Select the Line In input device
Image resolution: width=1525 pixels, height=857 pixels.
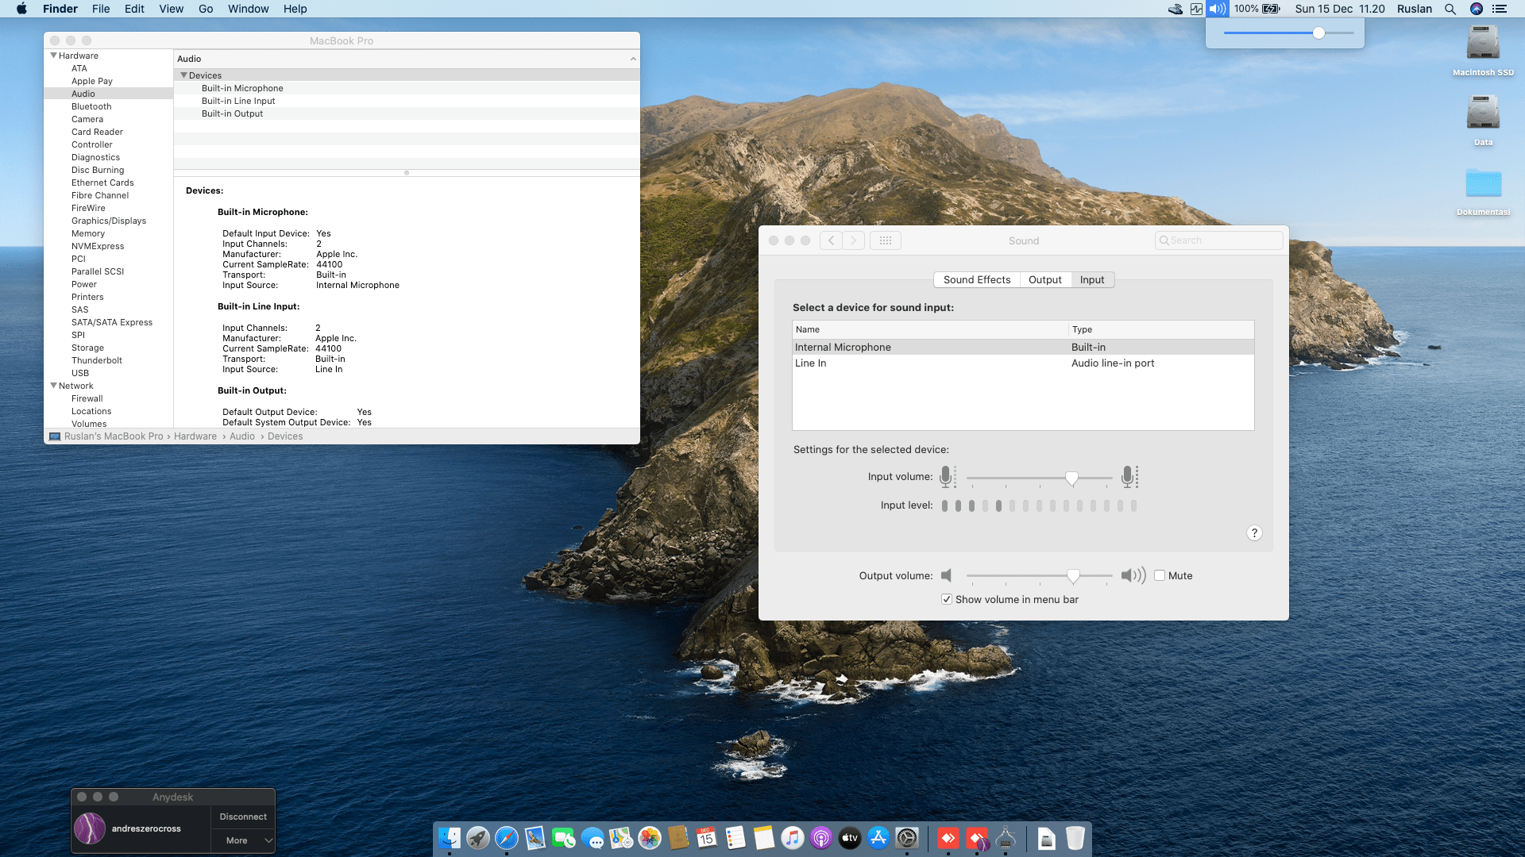(811, 363)
